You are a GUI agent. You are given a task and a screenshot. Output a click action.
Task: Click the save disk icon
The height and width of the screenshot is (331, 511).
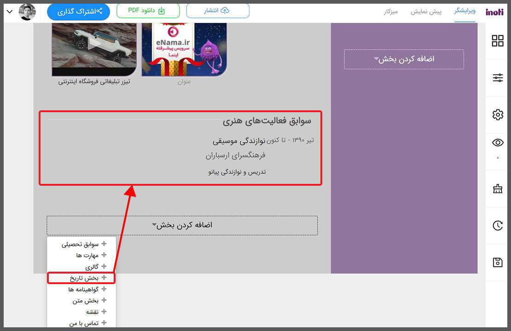click(498, 262)
